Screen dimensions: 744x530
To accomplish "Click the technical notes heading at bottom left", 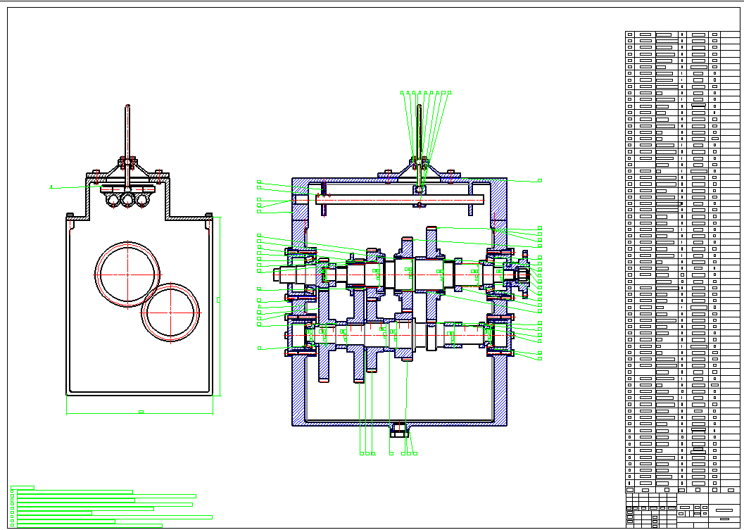I will (23, 486).
